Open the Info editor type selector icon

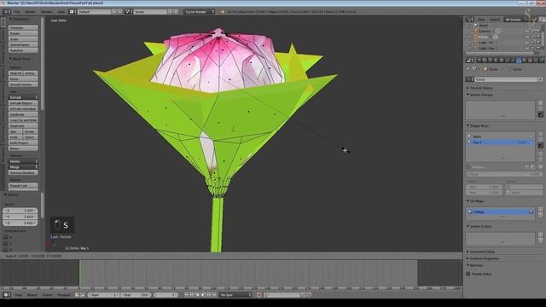[7, 11]
